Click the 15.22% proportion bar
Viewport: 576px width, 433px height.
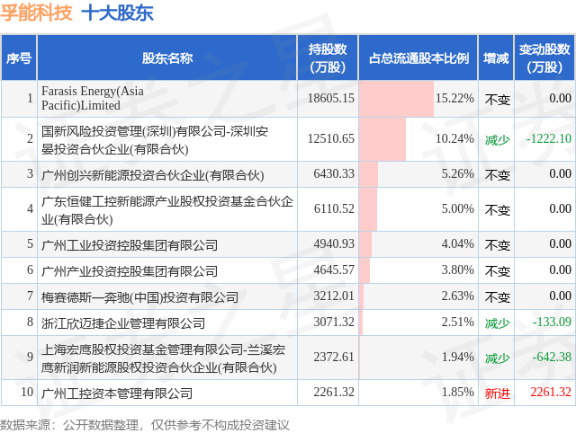396,99
